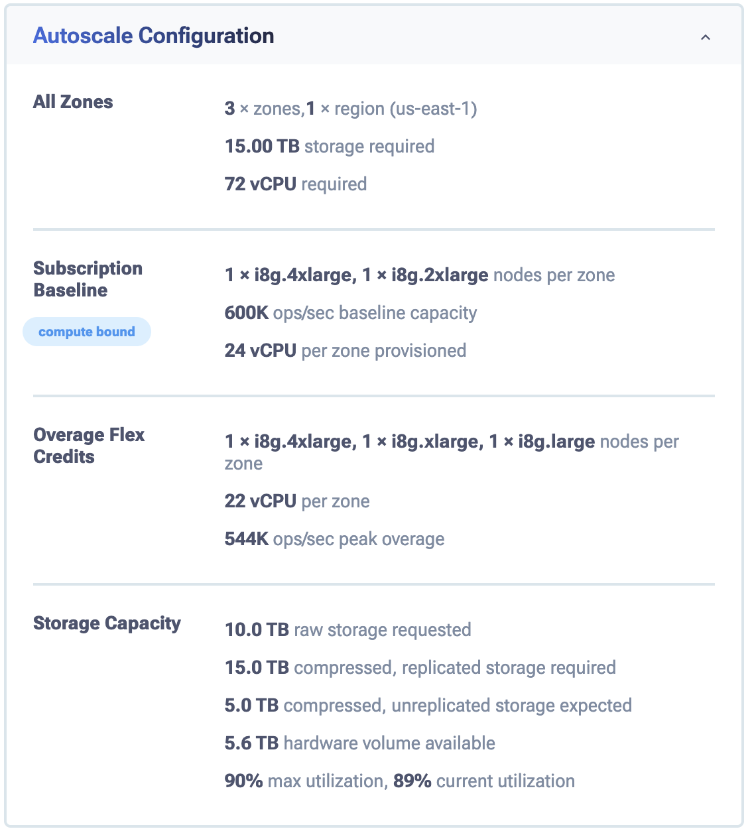Click the Subscription Baseline section label
This screenshot has width=752, height=833.
point(88,279)
